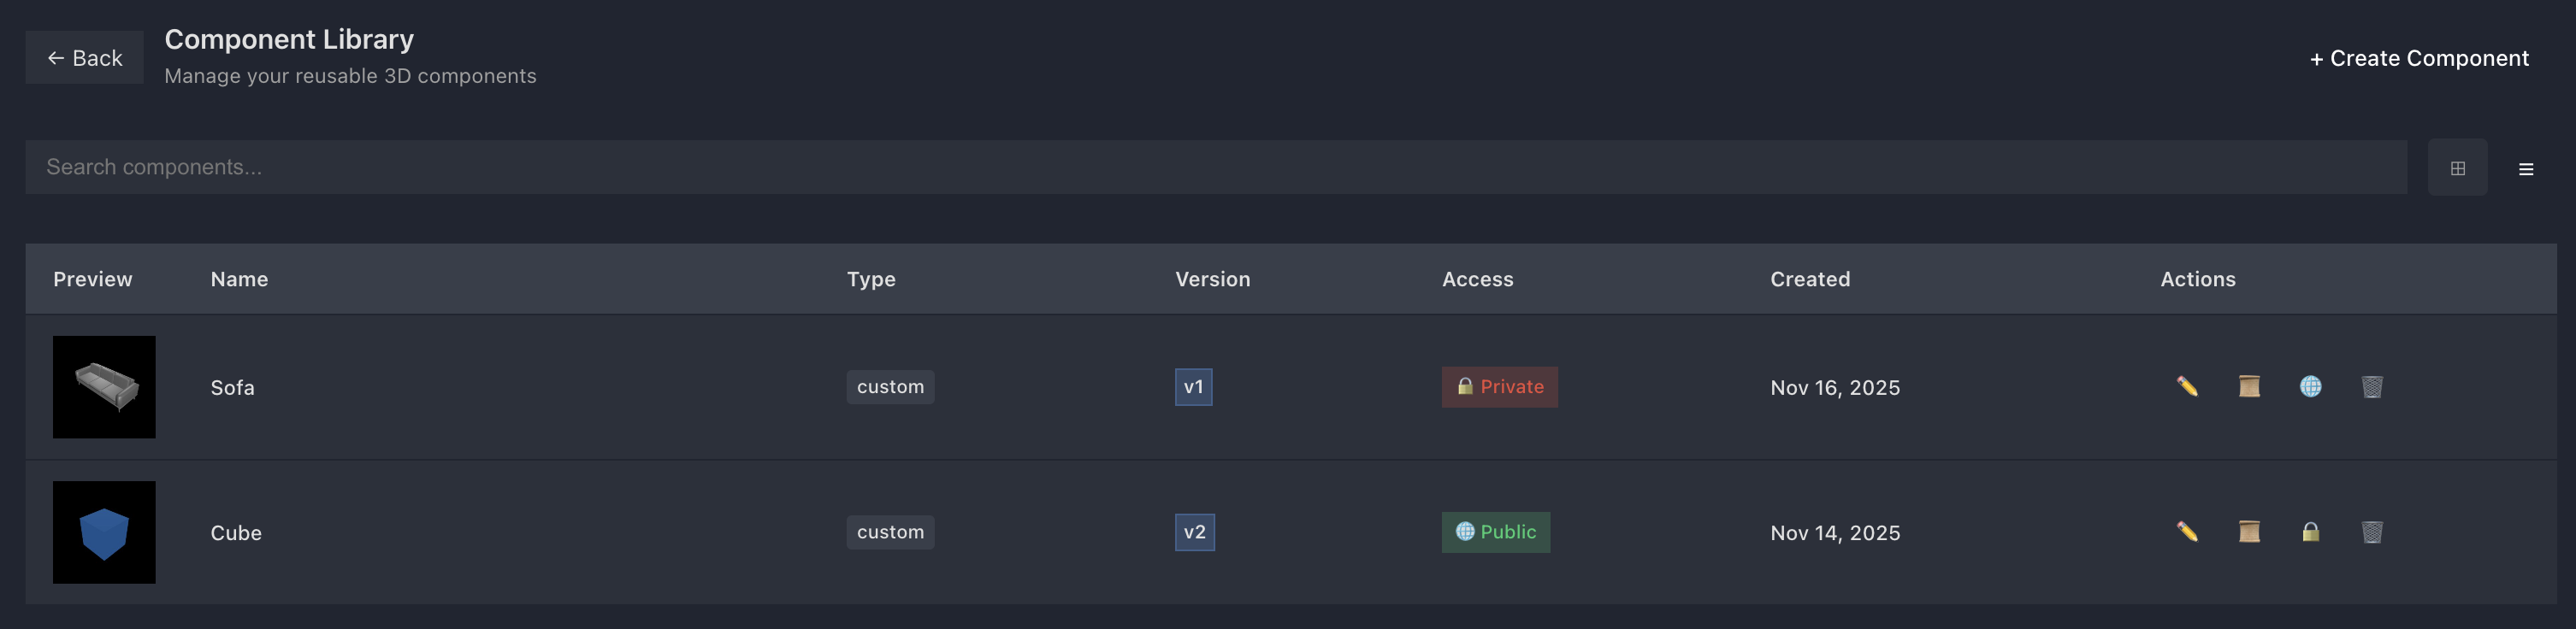
Task: Toggle the Private access badge on Sofa
Action: [1499, 387]
